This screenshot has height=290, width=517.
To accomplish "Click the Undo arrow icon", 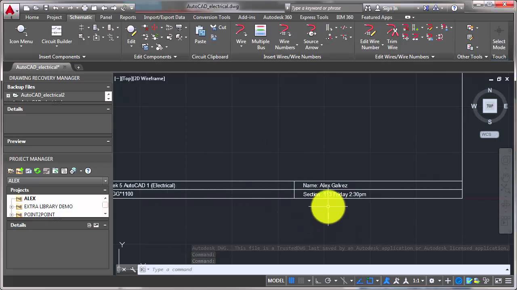I will click(56, 8).
